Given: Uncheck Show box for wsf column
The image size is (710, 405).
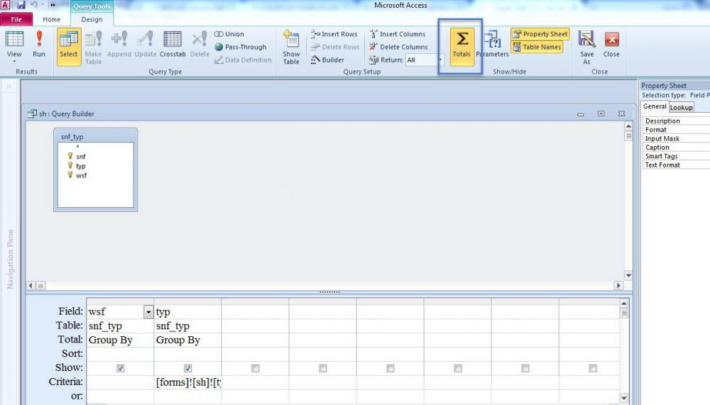Looking at the screenshot, I should (x=120, y=368).
